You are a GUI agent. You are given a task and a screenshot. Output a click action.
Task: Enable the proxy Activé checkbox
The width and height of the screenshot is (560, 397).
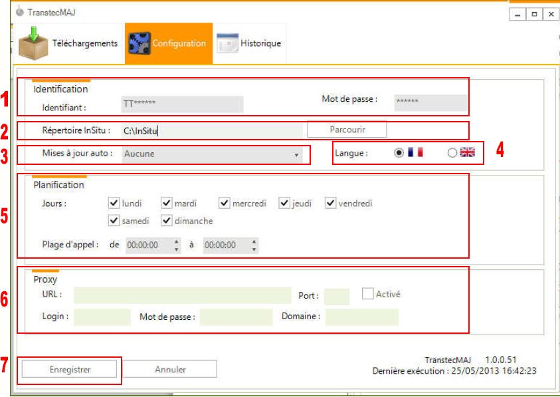pyautogui.click(x=367, y=293)
